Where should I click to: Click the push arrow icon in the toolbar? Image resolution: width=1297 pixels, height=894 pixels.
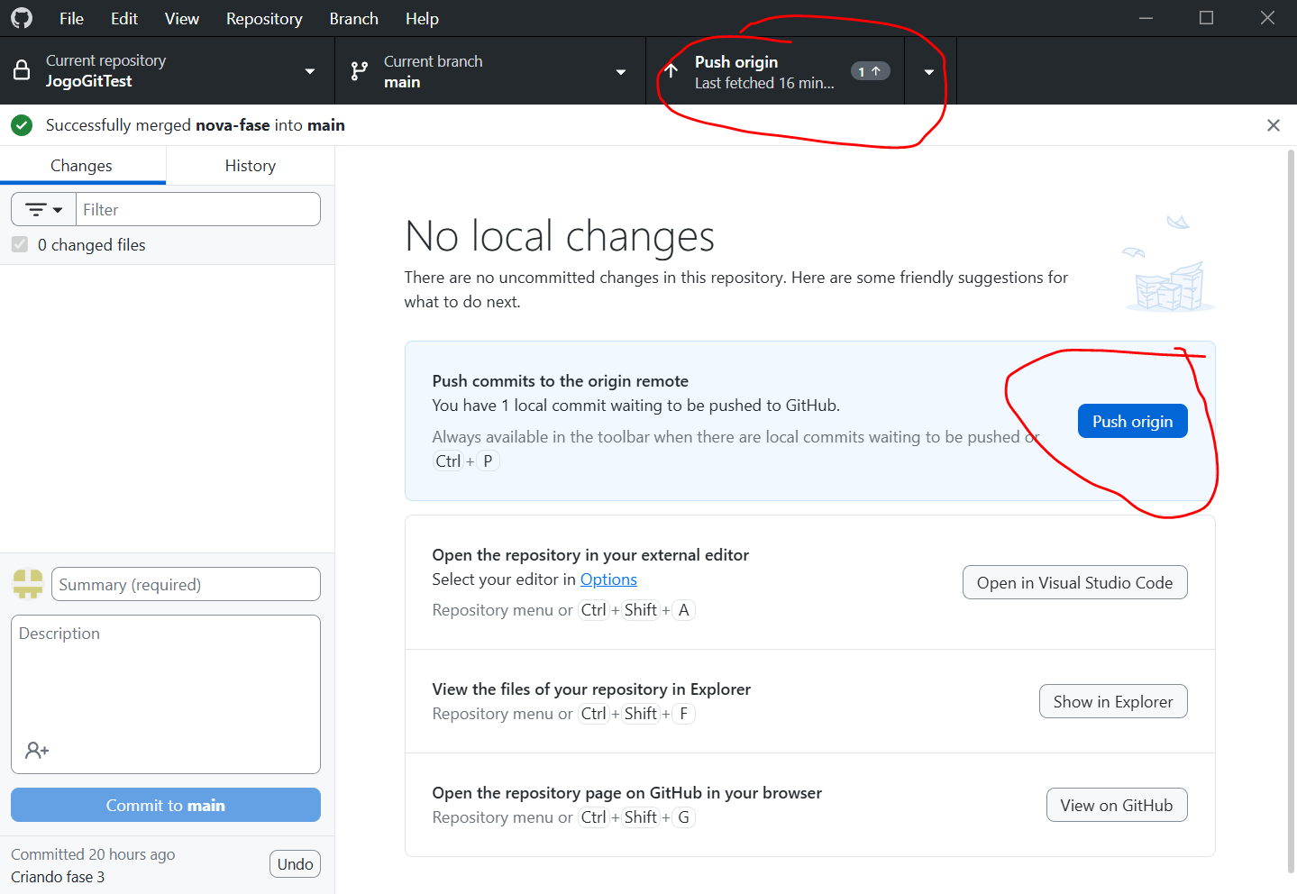671,71
